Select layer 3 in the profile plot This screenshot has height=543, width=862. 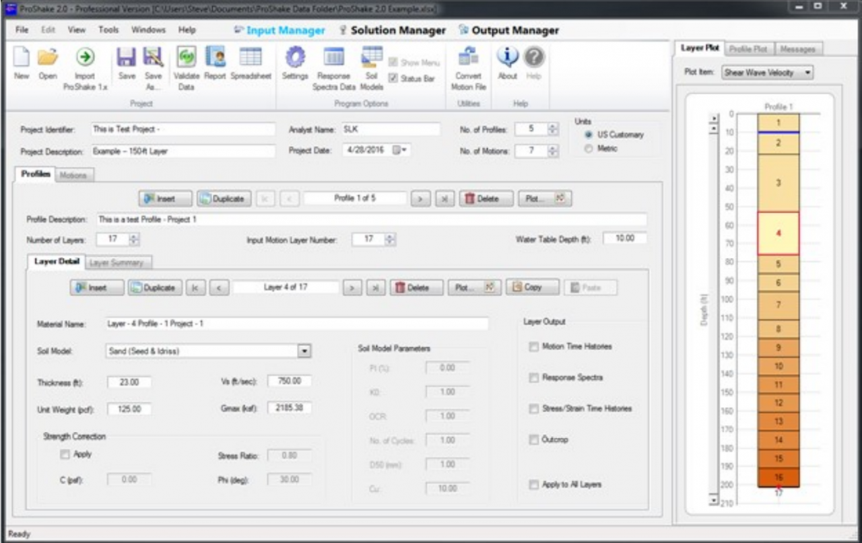(778, 183)
